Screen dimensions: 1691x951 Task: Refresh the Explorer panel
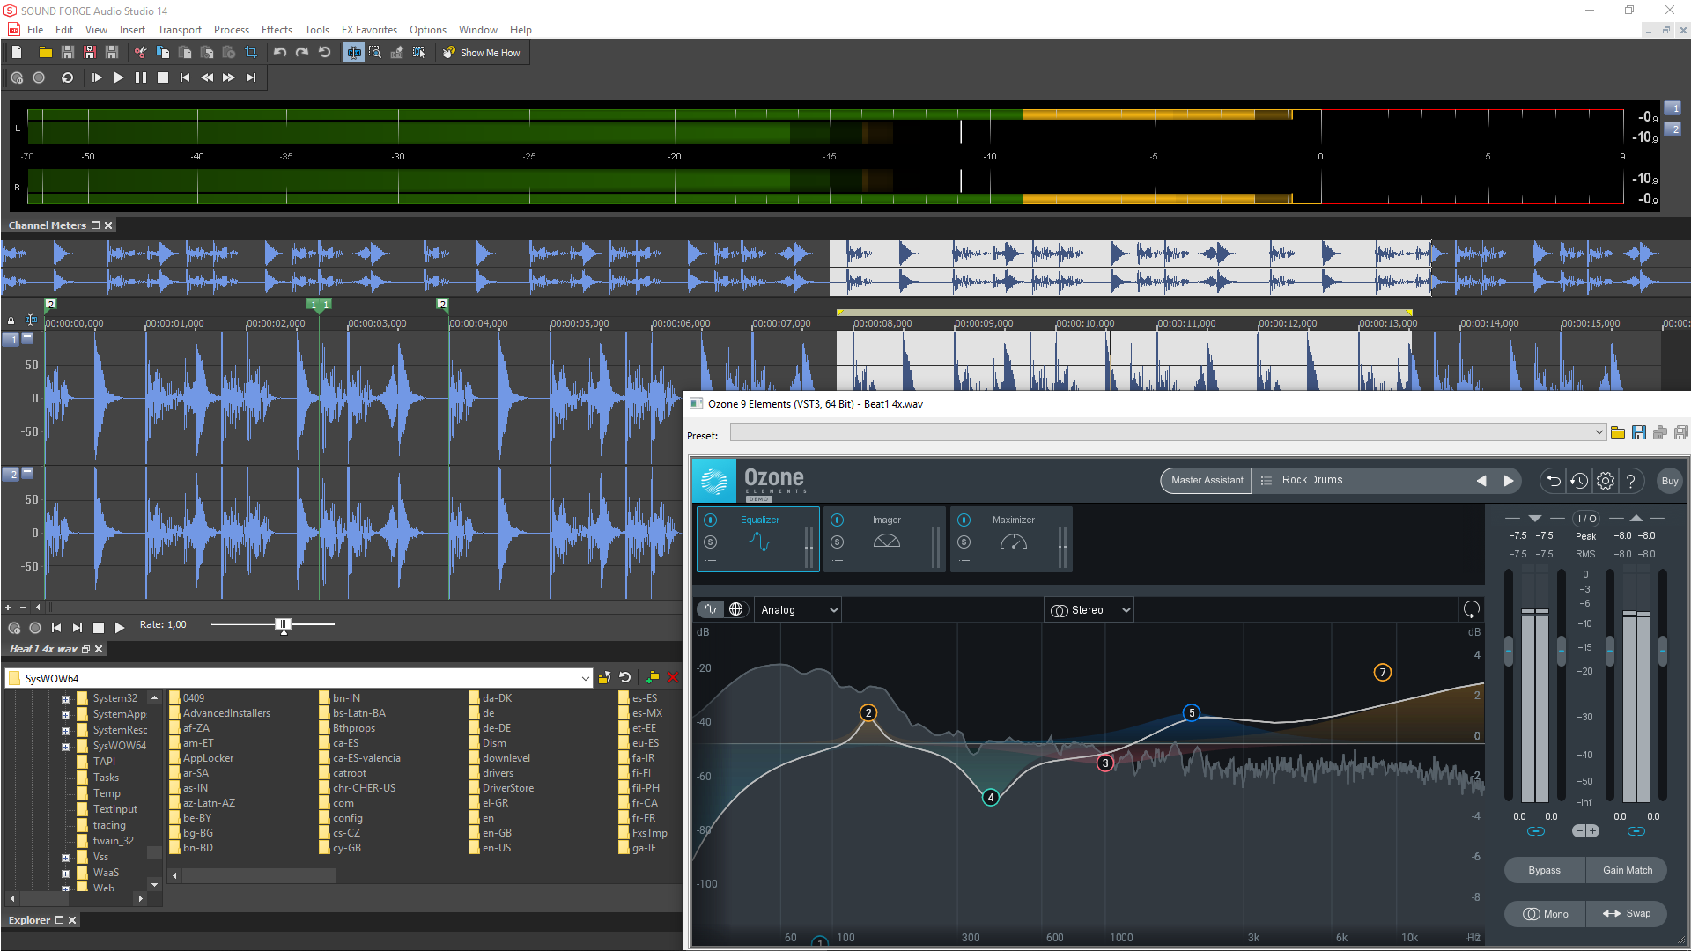coord(625,677)
